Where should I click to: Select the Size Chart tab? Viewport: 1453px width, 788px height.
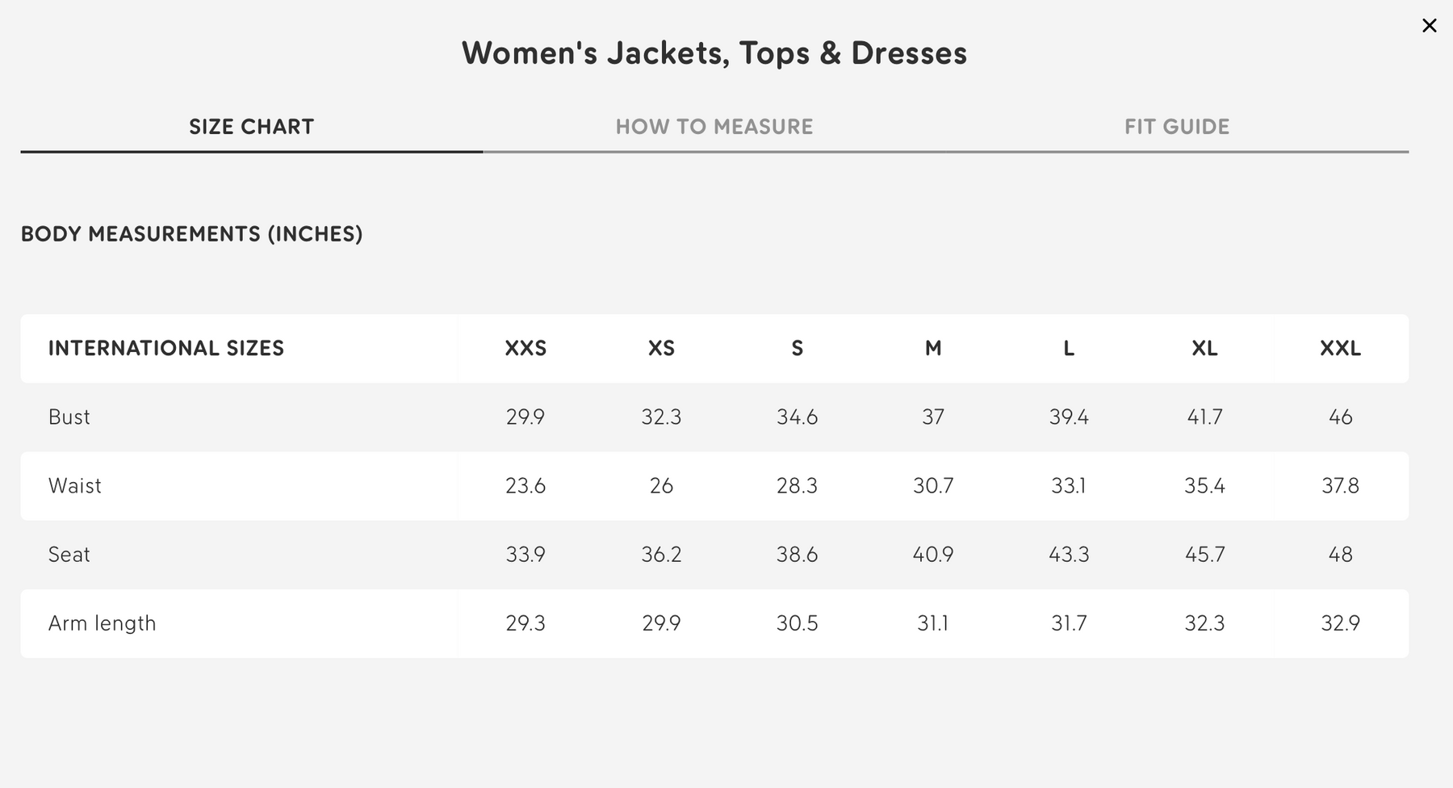251,127
